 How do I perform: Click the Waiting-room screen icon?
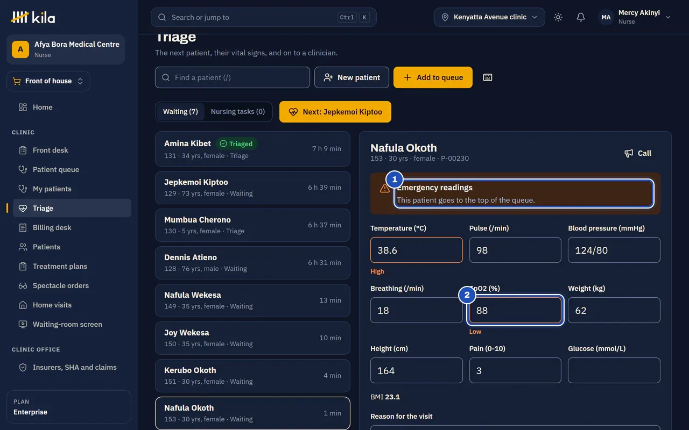point(23,324)
